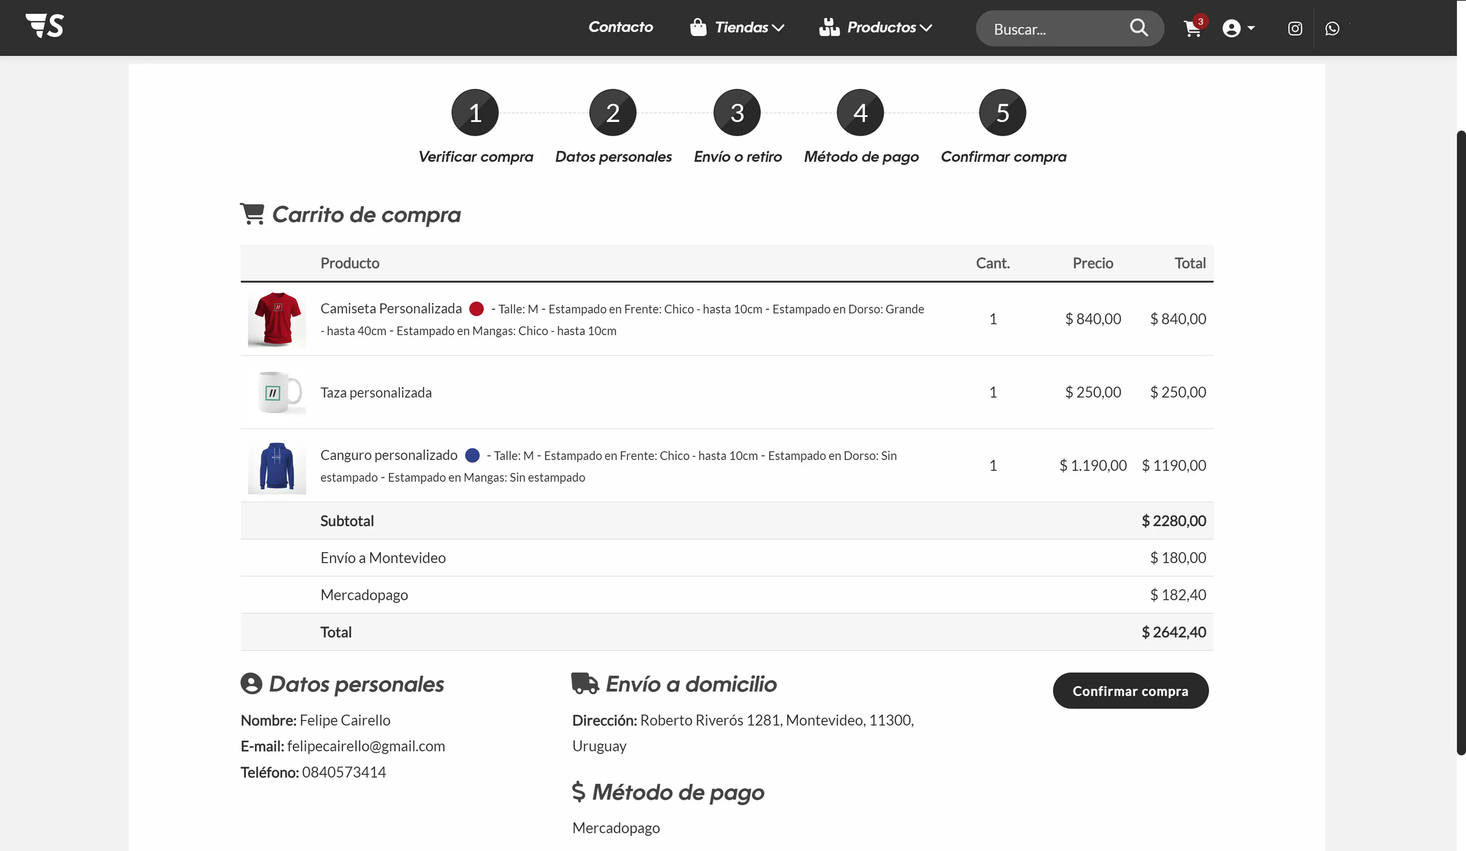Open account dropdown caret arrow
This screenshot has width=1466, height=851.
coord(1251,28)
